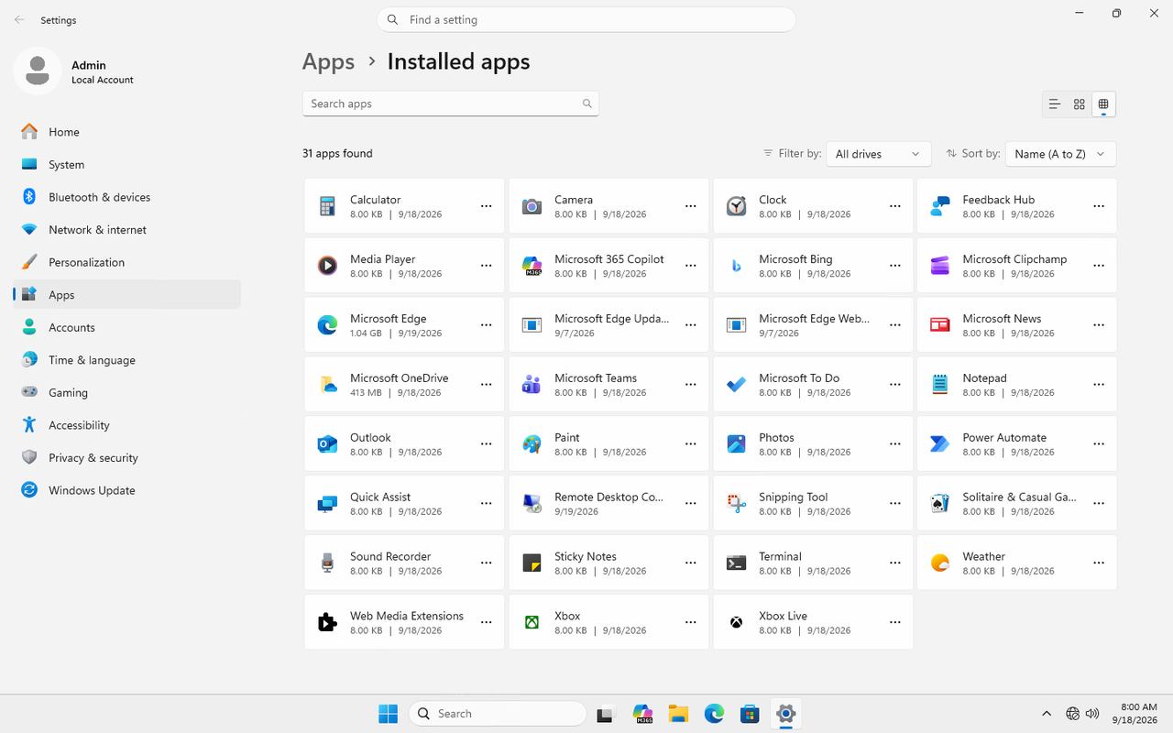Click the Sound Recorder microphone icon
This screenshot has height=733, width=1173.
327,563
